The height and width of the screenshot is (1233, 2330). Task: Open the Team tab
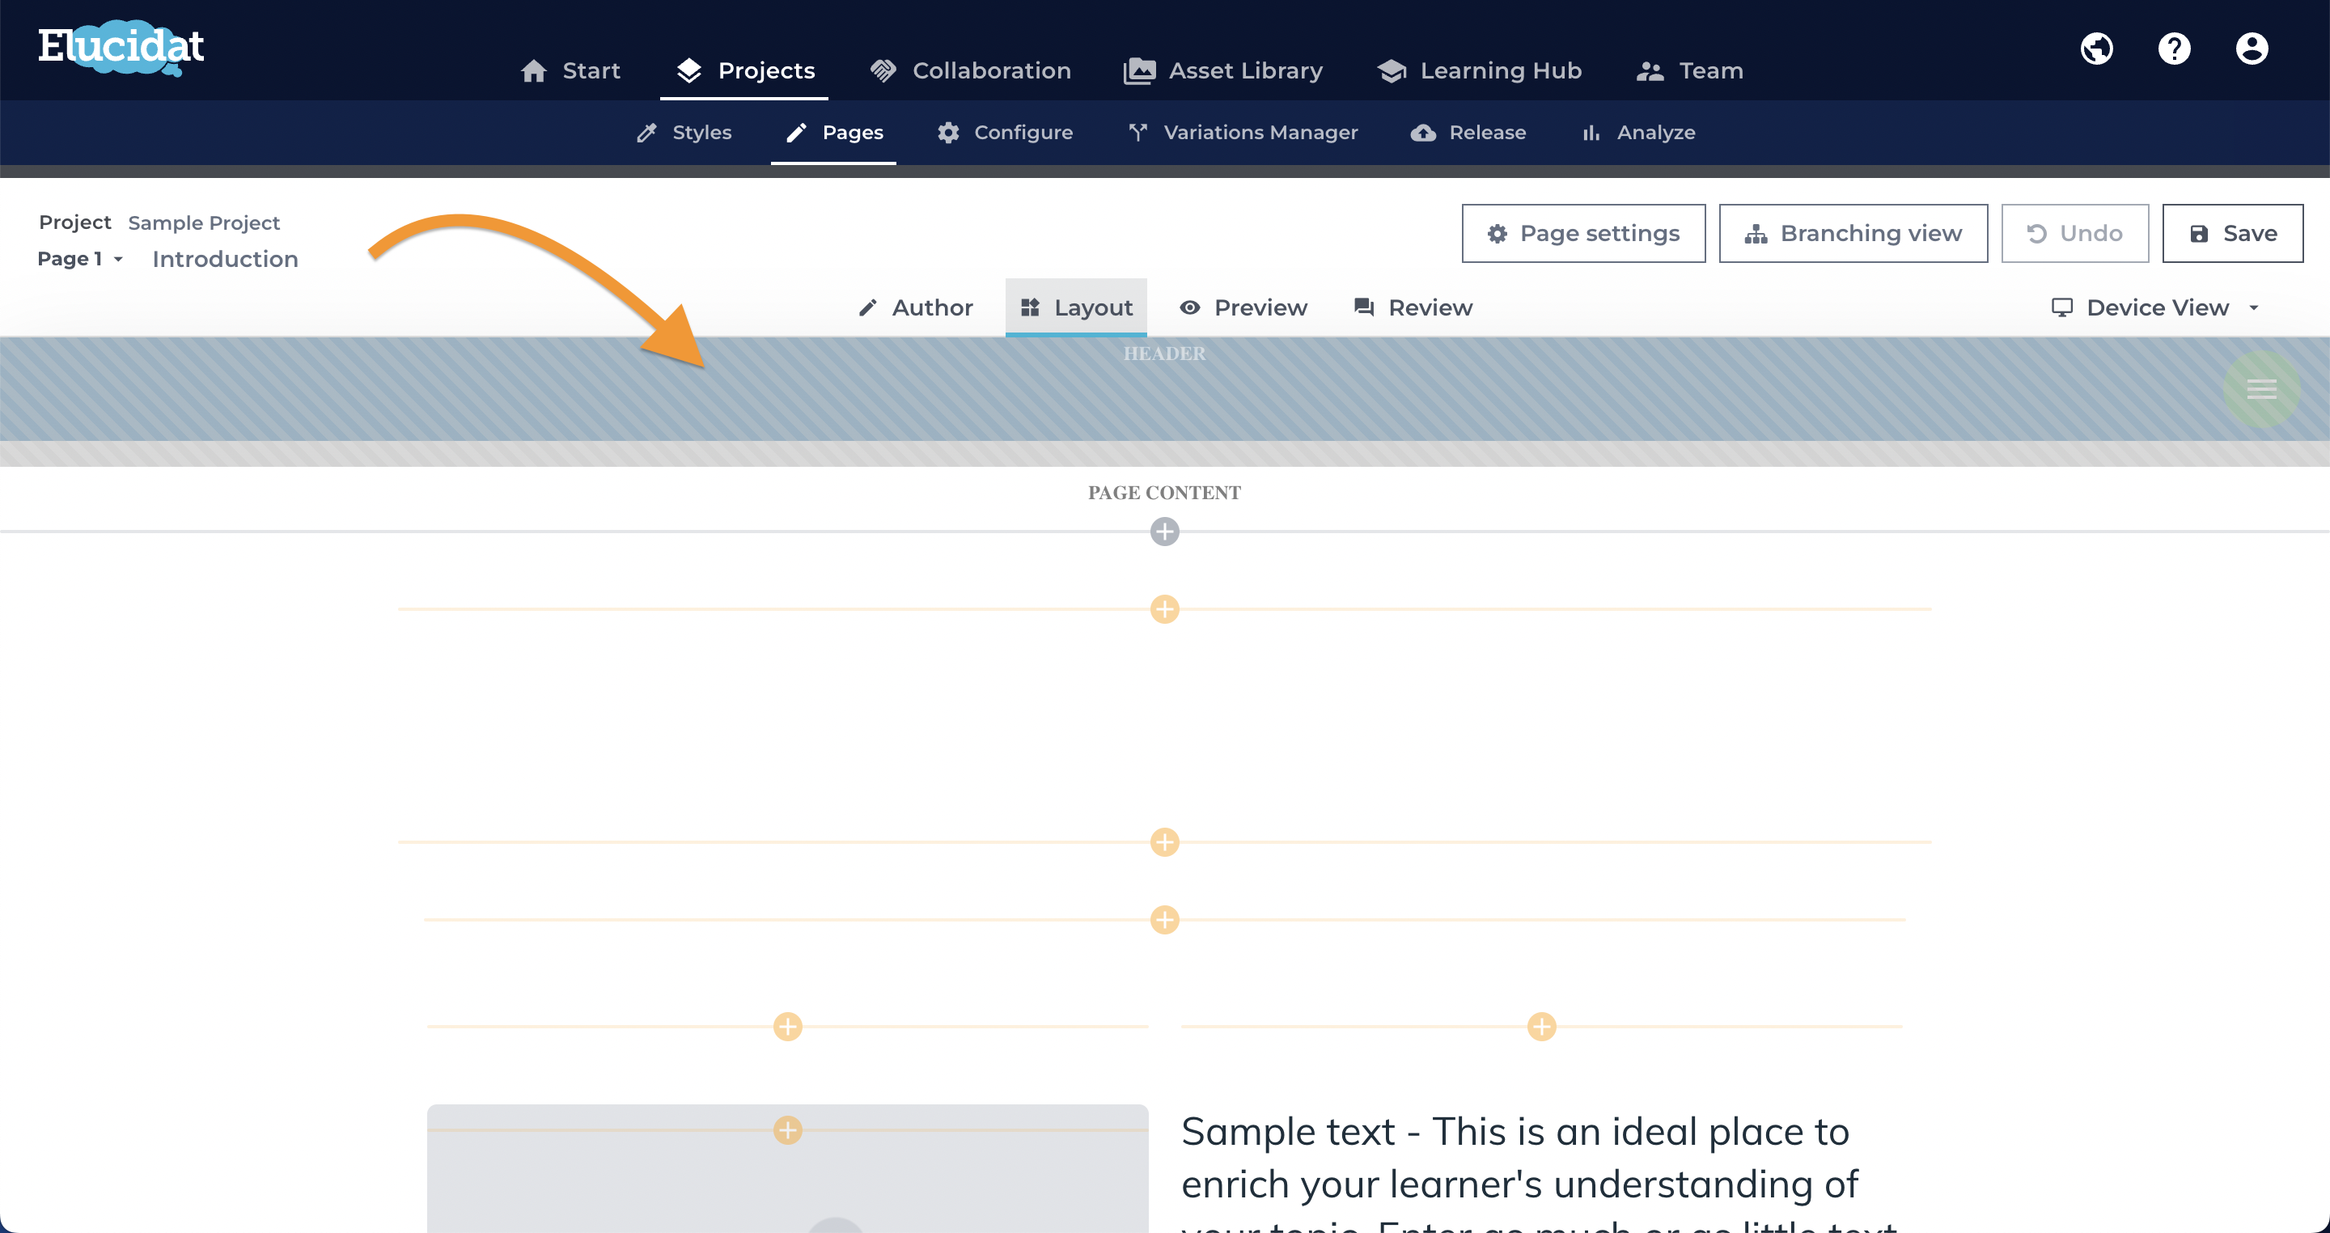1689,70
